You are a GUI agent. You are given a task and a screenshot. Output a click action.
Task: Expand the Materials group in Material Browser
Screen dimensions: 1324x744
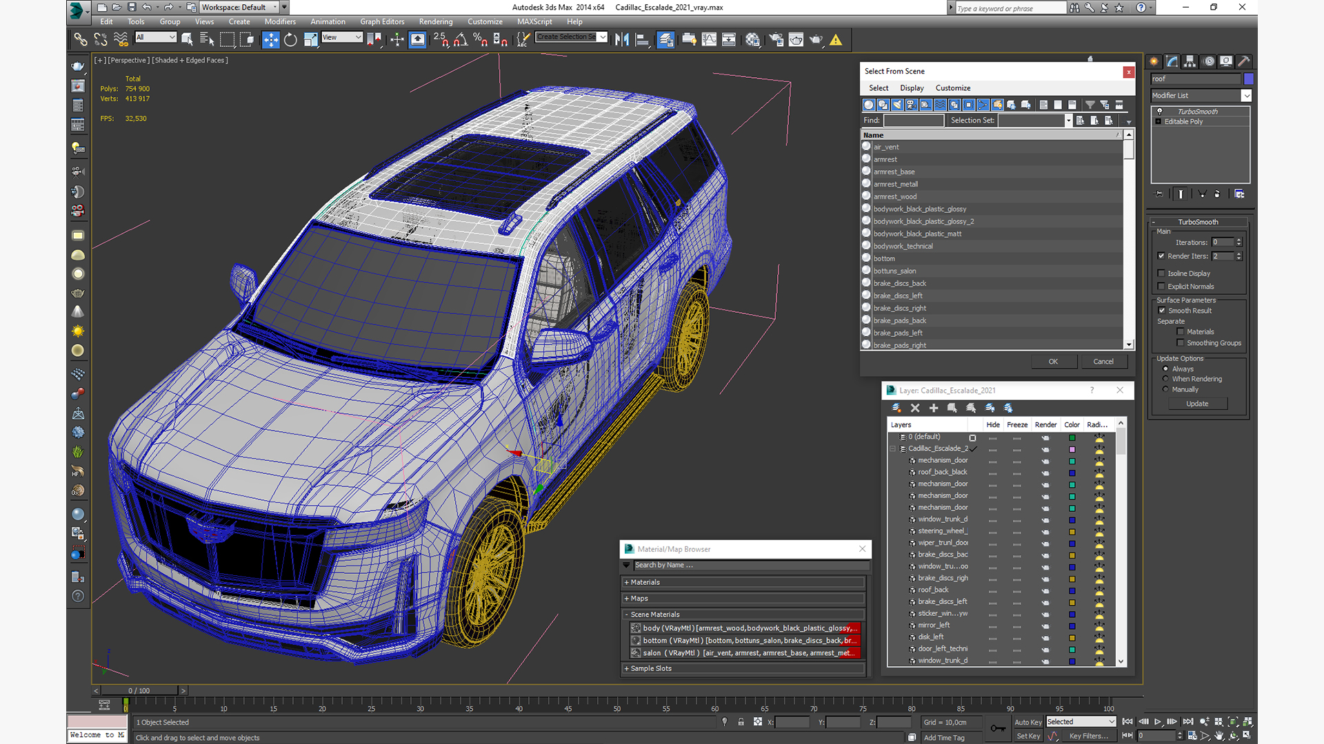(743, 582)
